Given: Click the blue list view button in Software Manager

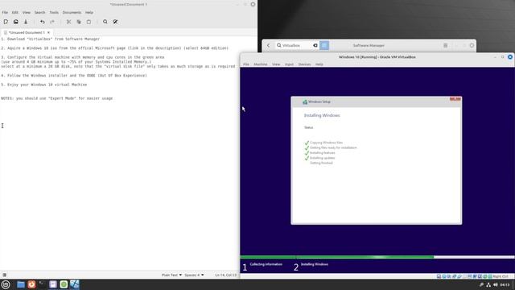Looking at the screenshot, I should (x=324, y=45).
